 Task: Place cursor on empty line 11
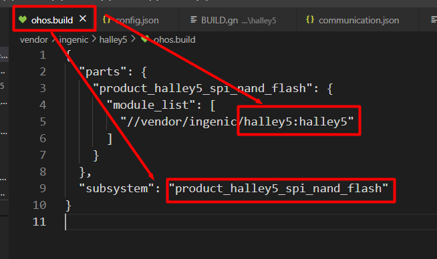pyautogui.click(x=251, y=222)
